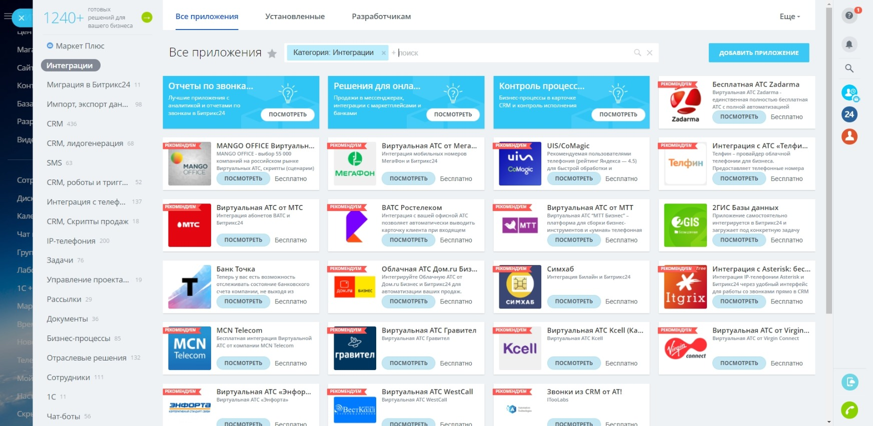This screenshot has width=873, height=426.
Task: Select the Интеграции category
Action: coord(71,65)
